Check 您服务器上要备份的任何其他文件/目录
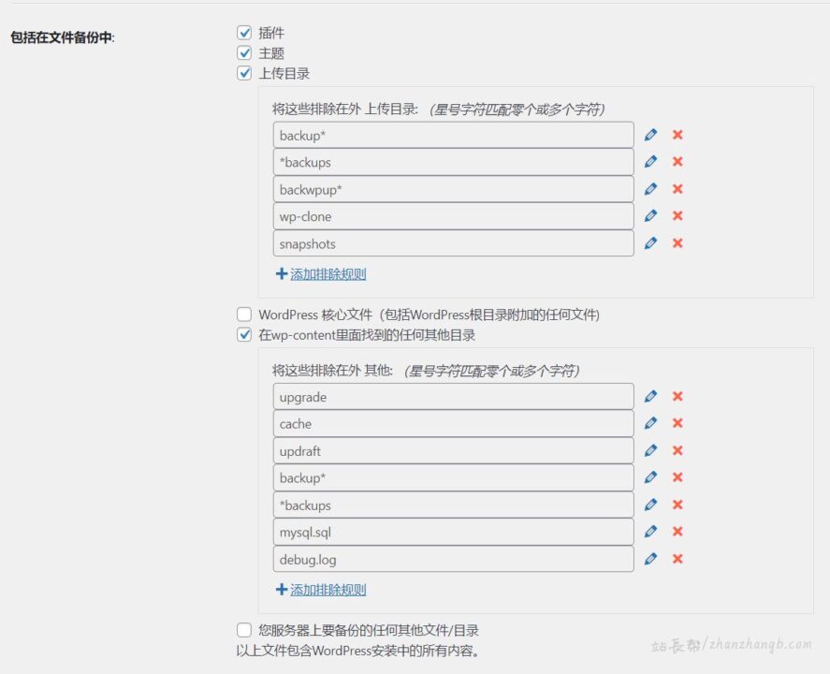 (x=244, y=629)
